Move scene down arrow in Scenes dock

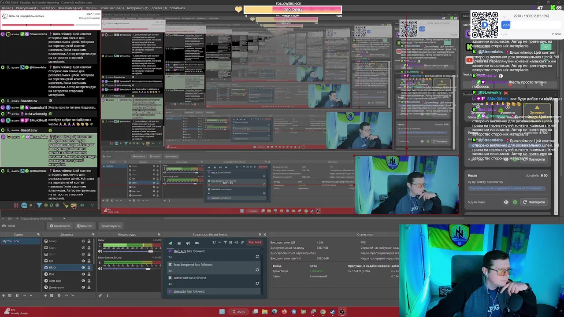click(31, 295)
